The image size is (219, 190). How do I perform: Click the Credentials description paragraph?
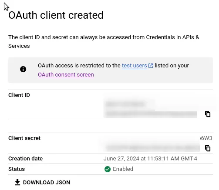tap(104, 42)
